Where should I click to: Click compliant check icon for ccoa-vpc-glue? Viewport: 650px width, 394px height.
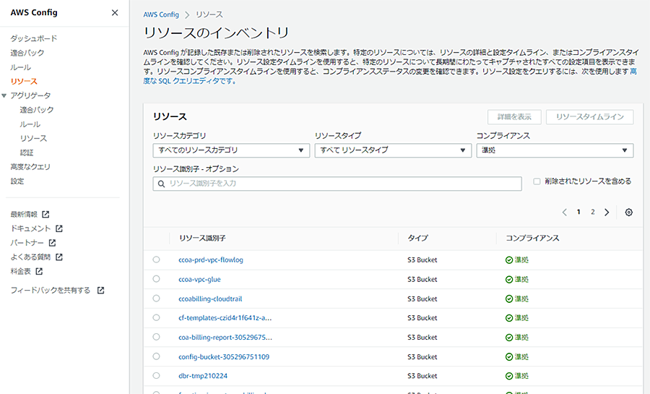coord(509,280)
